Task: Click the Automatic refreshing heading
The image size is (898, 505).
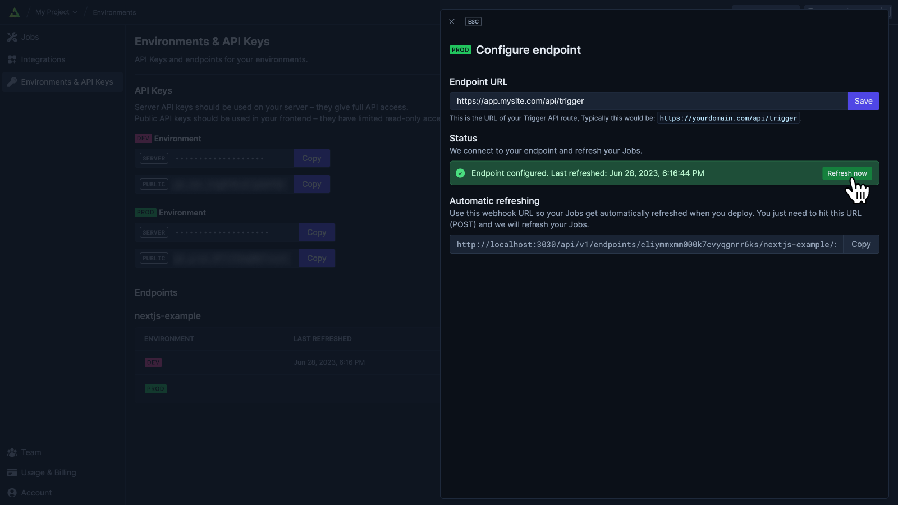Action: tap(494, 201)
